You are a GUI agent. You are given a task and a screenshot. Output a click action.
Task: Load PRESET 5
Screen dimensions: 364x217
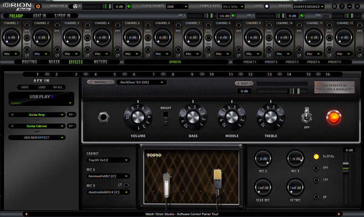coord(334,62)
